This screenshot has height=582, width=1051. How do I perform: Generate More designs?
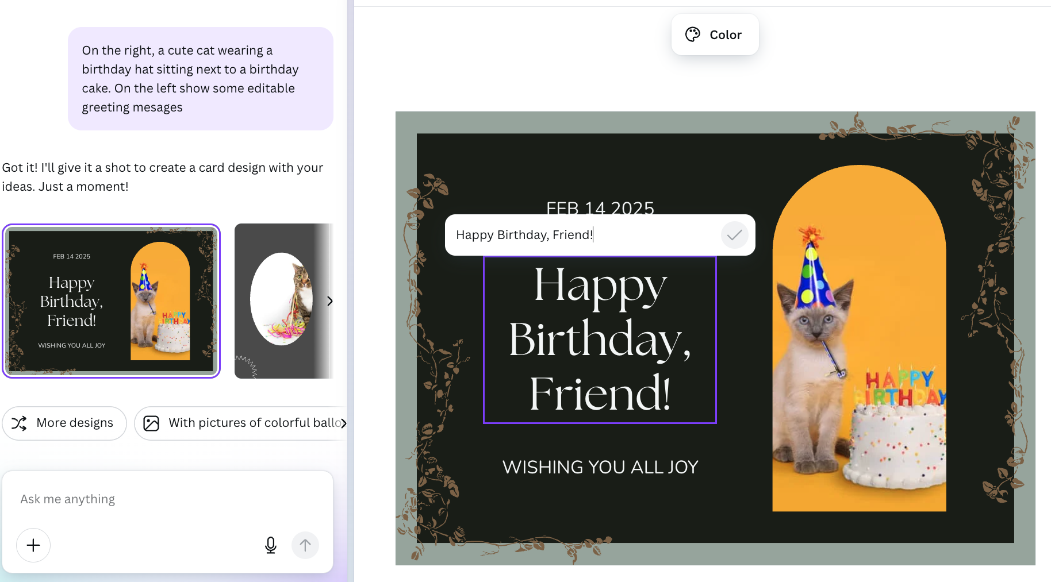[x=64, y=423]
